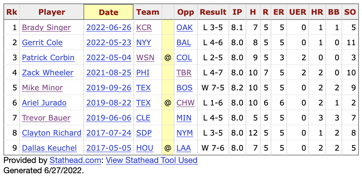The width and height of the screenshot is (362, 178).
Task: Open the 2019-09-26 game date link
Action: point(108,88)
